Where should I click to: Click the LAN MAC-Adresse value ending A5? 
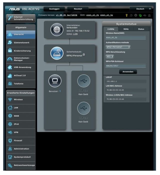115,90
